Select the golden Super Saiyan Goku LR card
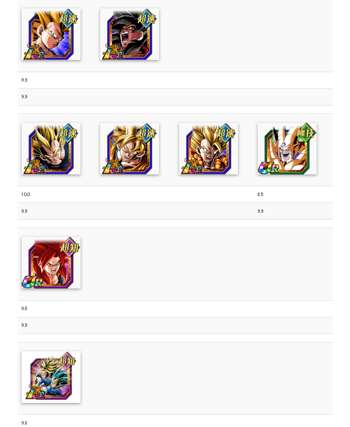Image resolution: width=350 pixels, height=427 pixels. 130,148
